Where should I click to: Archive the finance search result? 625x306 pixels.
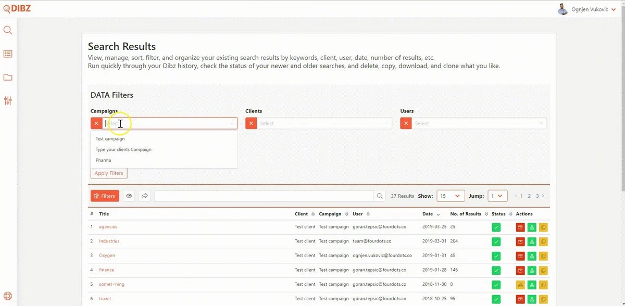[x=520, y=271]
